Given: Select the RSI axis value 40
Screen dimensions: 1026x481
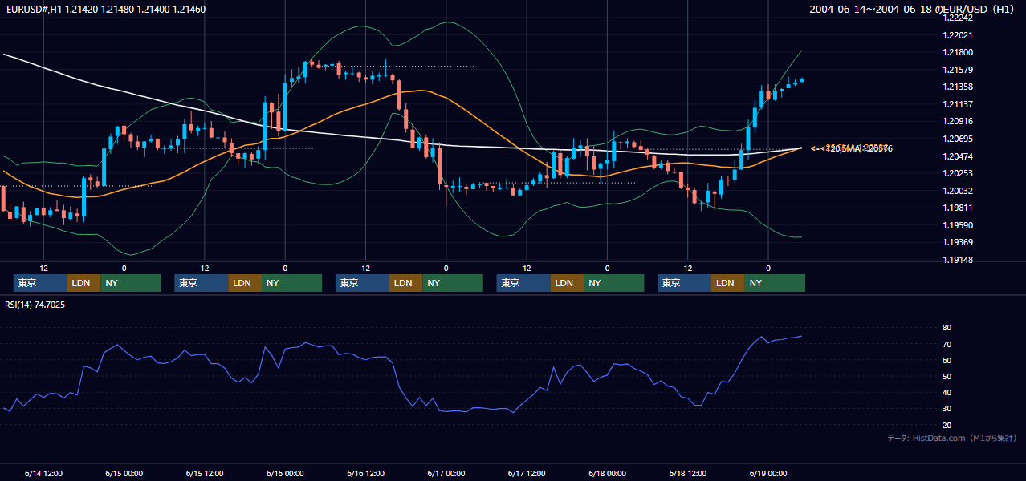Looking at the screenshot, I should 947,393.
